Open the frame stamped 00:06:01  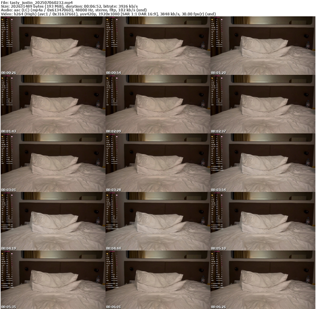coord(158,280)
